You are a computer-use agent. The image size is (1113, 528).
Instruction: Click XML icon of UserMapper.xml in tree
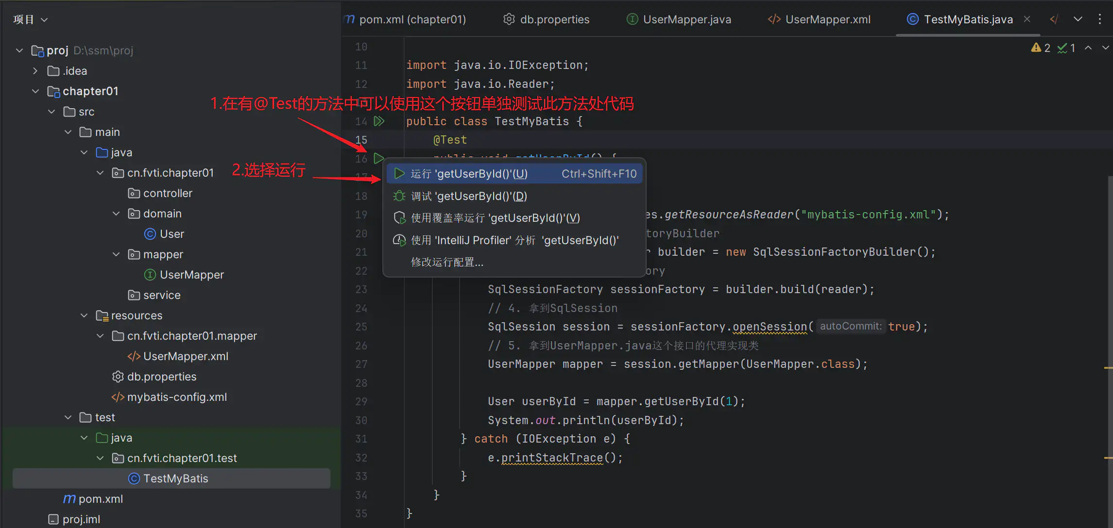(x=134, y=356)
